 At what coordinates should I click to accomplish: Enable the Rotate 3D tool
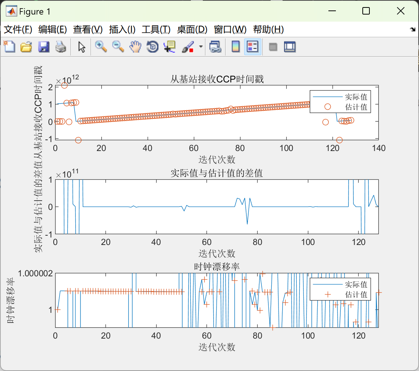(152, 47)
